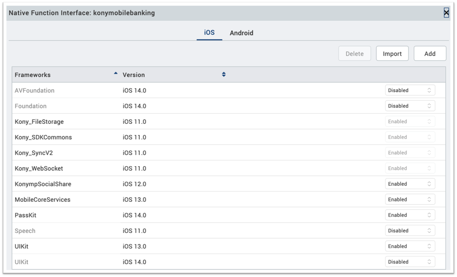
Task: Open AVFoundation status dropdown
Action: (x=410, y=90)
